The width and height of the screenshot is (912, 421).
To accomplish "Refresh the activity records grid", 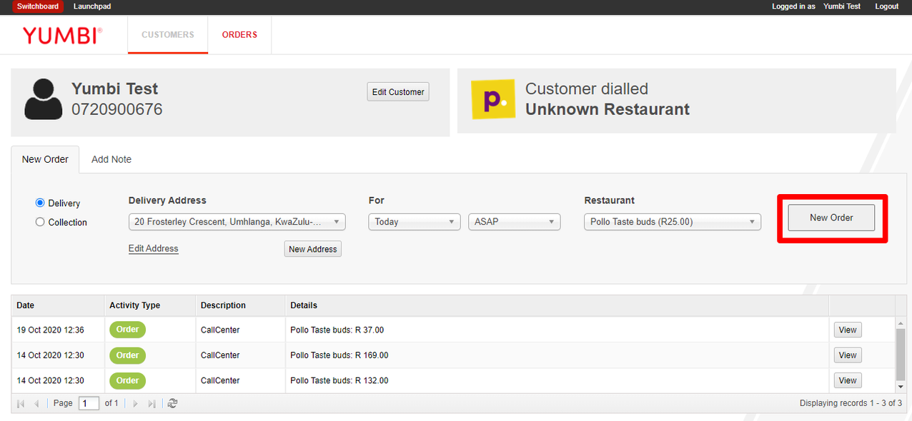I will click(x=172, y=403).
